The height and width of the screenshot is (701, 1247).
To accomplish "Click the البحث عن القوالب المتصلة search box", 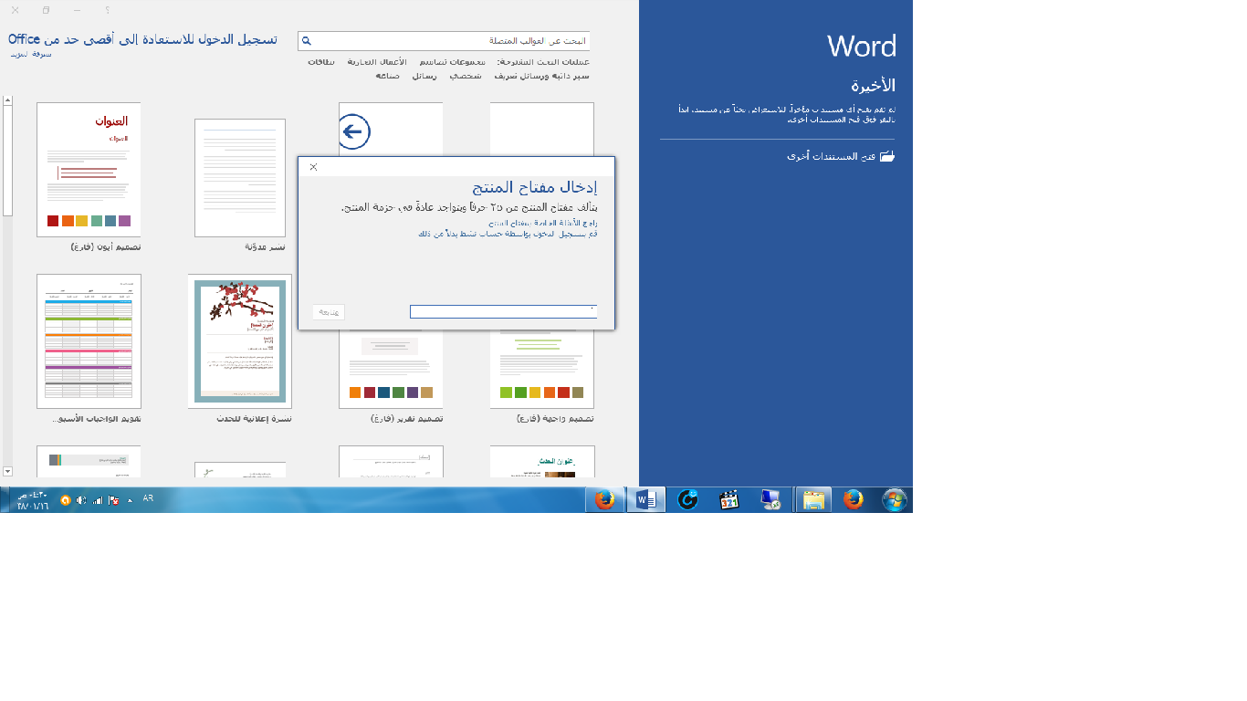I will tap(444, 41).
